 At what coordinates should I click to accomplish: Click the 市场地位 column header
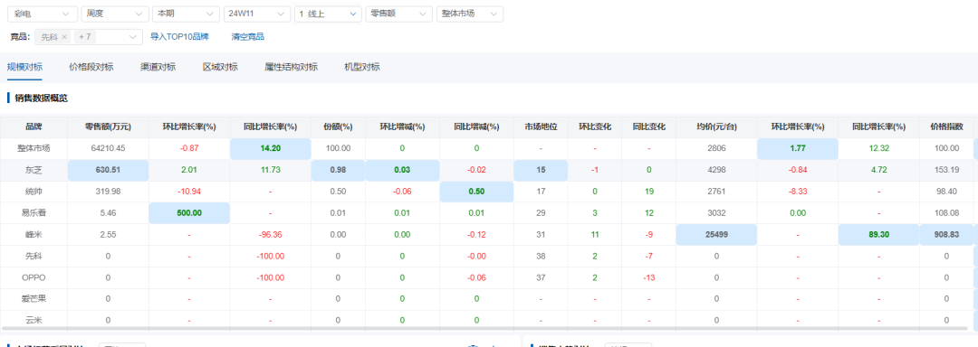tap(541, 127)
